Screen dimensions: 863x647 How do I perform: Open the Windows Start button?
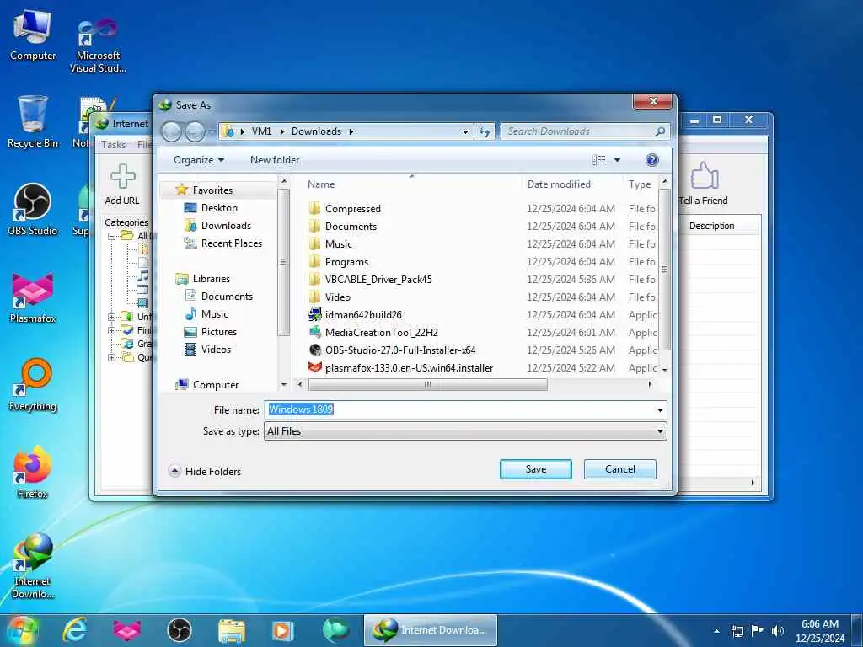point(21,630)
